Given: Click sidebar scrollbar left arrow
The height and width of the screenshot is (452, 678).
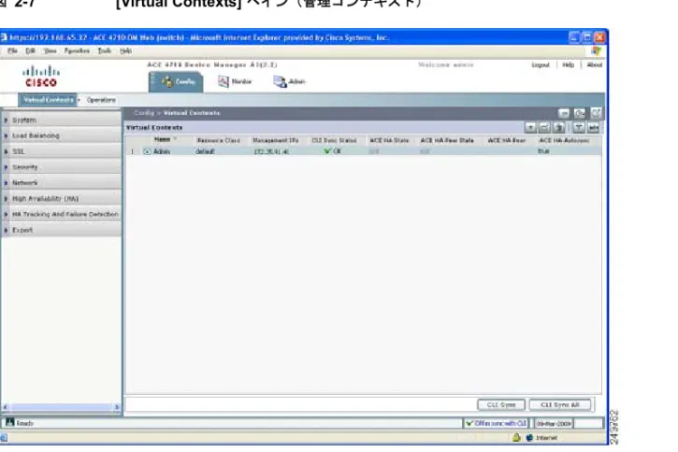Looking at the screenshot, I should tap(6, 406).
